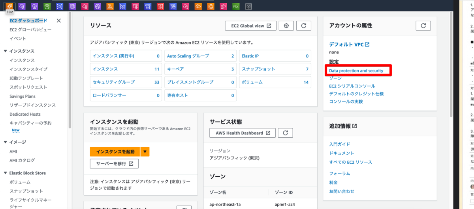The height and width of the screenshot is (209, 474).
Task: Open the Auto Scaling グループ tile
Action: pyautogui.click(x=200, y=56)
